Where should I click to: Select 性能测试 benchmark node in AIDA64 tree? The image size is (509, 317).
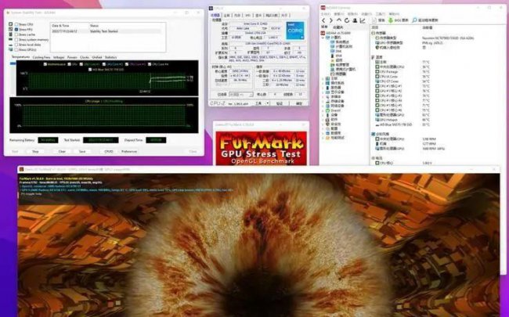(x=335, y=138)
